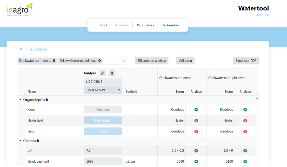Click the Bijkomende analyse button

[152, 61]
